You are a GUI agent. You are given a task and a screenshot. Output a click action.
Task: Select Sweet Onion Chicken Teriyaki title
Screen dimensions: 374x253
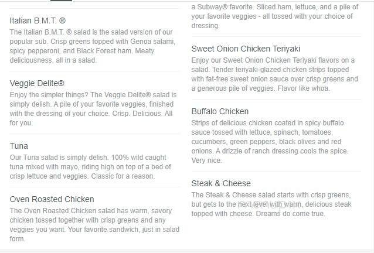coord(246,49)
